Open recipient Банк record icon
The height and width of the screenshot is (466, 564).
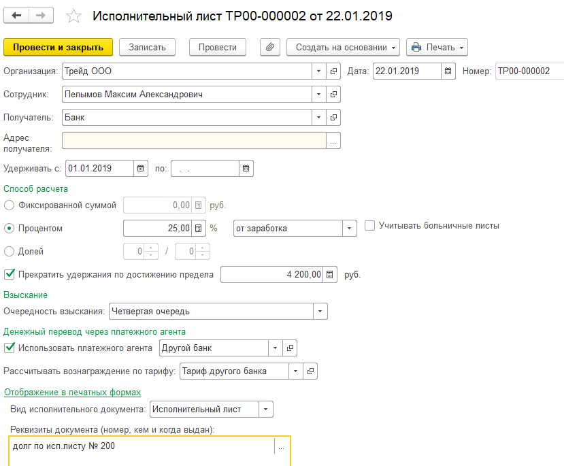pyautogui.click(x=333, y=117)
